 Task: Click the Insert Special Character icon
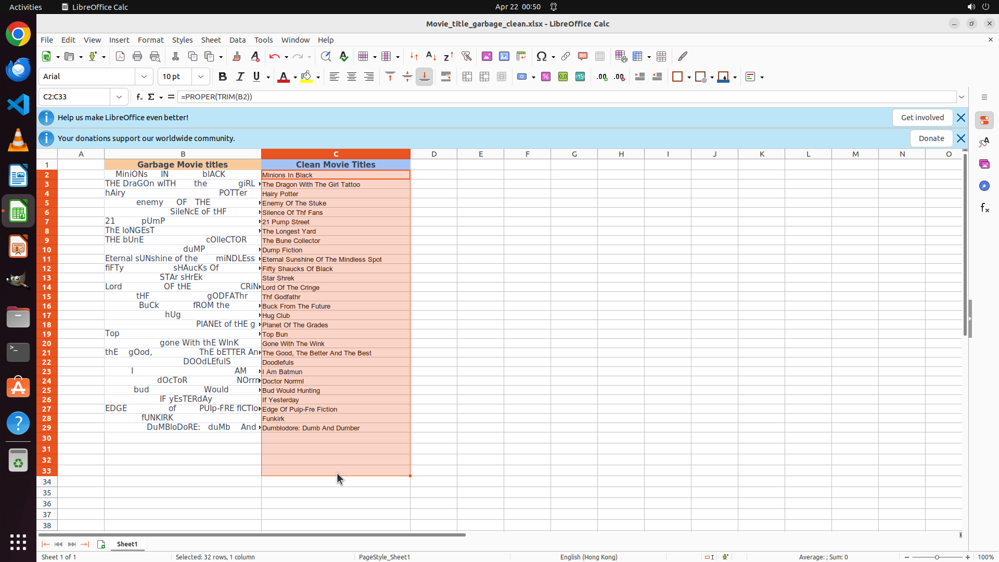pyautogui.click(x=542, y=56)
